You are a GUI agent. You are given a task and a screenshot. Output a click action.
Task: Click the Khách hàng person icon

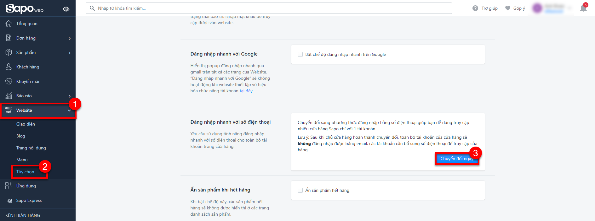click(9, 67)
